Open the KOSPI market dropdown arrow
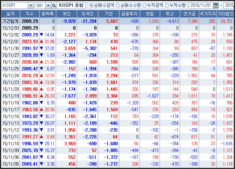This screenshot has width=235, height=169. pyautogui.click(x=31, y=5)
